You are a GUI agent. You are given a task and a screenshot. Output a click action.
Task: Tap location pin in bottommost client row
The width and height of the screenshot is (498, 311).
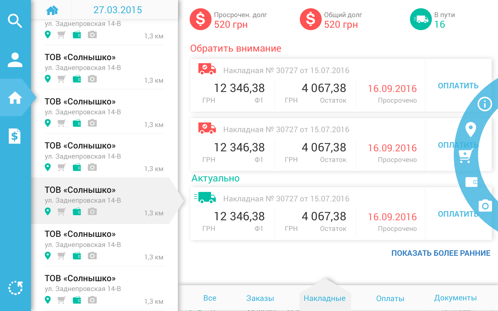pos(48,300)
